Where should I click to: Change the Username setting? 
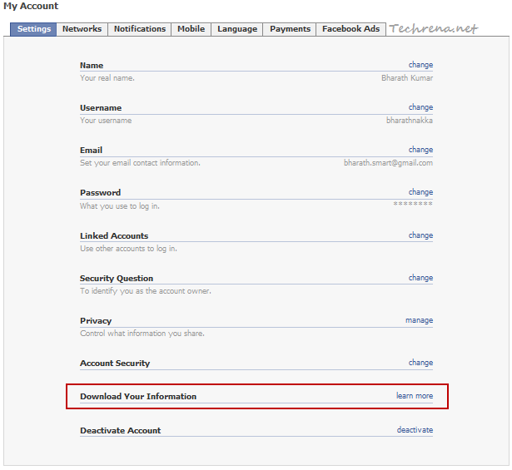click(x=420, y=107)
